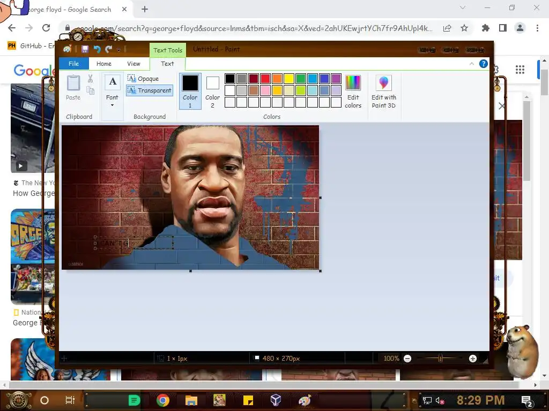Close the george floyd Google Search tab
Viewport: 549px width, 411px height.
[124, 10]
